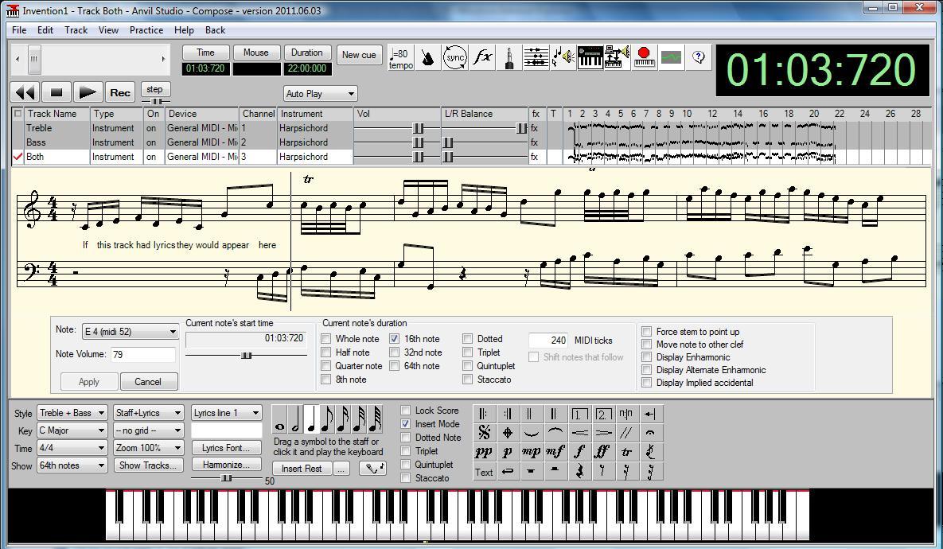
Task: Select the fortissimo (ff) dynamic symbol
Action: [x=602, y=452]
